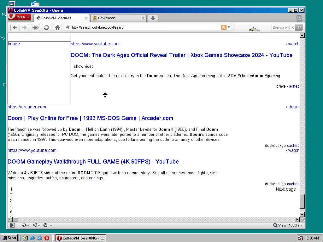Click youtube.com link above Gameplay Walkthrough
This screenshot has width=323, height=242.
32,150
